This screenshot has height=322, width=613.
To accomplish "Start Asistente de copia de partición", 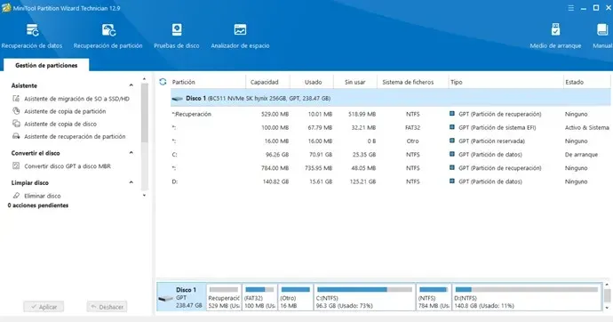I will (x=65, y=111).
